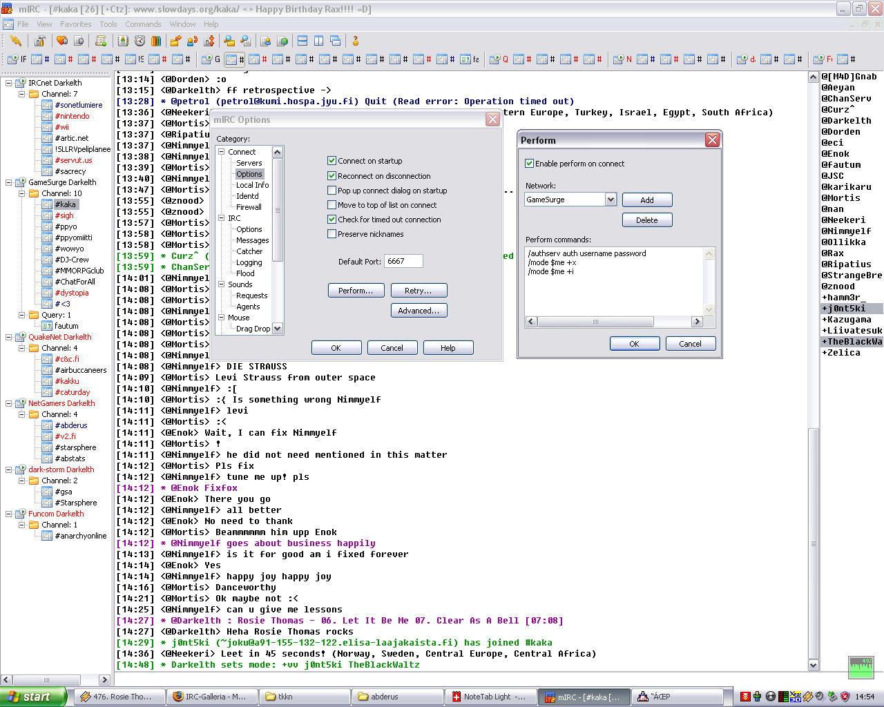884x707 pixels.
Task: Collapse the Mouse category in options tree
Action: (222, 318)
